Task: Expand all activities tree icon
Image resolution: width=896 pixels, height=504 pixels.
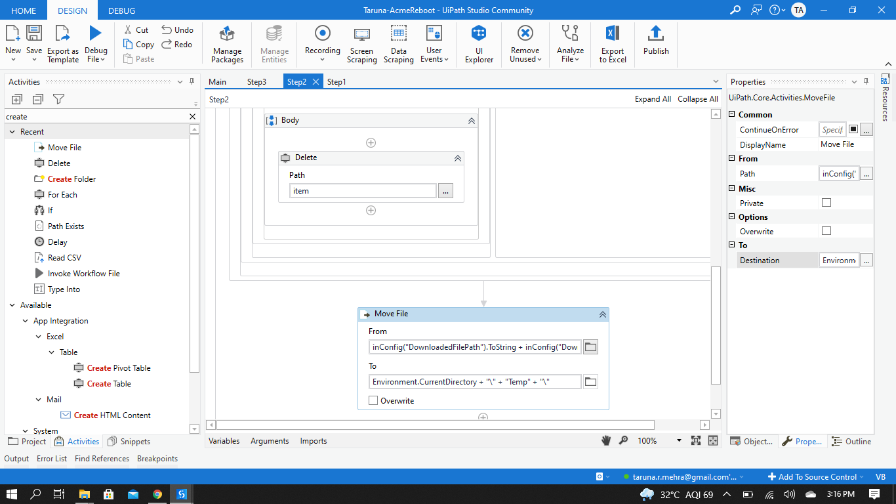Action: pos(17,99)
